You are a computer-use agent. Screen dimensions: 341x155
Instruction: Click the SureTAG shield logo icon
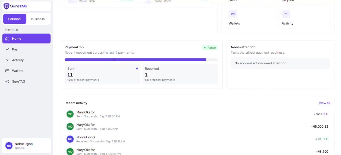point(6,6)
